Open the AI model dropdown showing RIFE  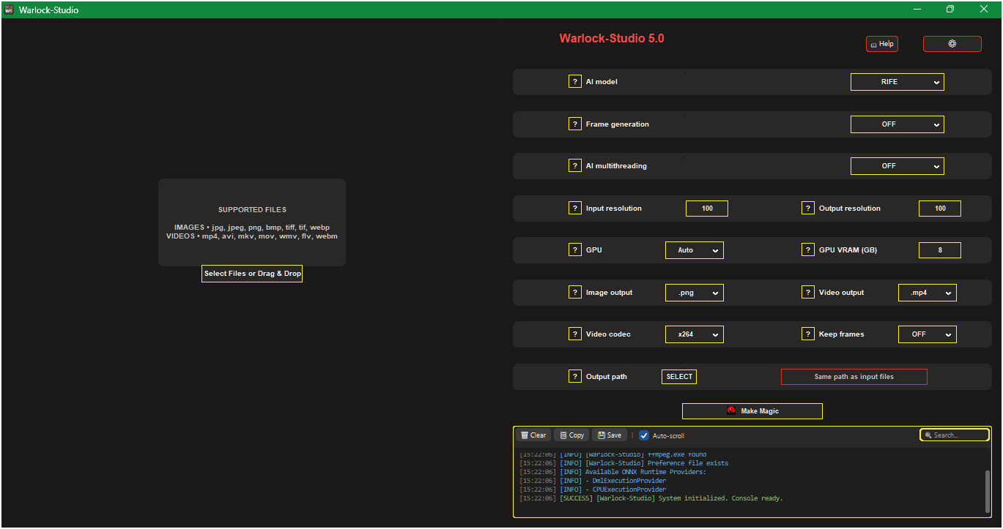pyautogui.click(x=897, y=82)
